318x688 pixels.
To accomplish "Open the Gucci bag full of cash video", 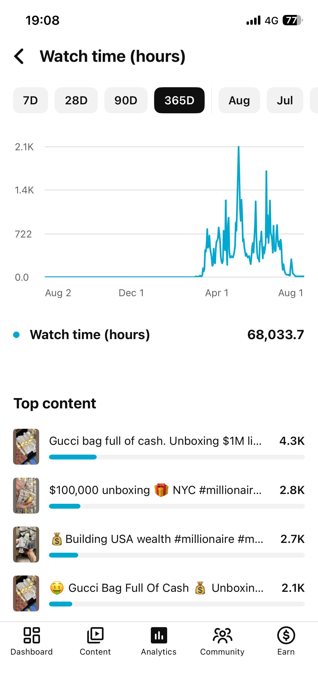I will 159,446.
